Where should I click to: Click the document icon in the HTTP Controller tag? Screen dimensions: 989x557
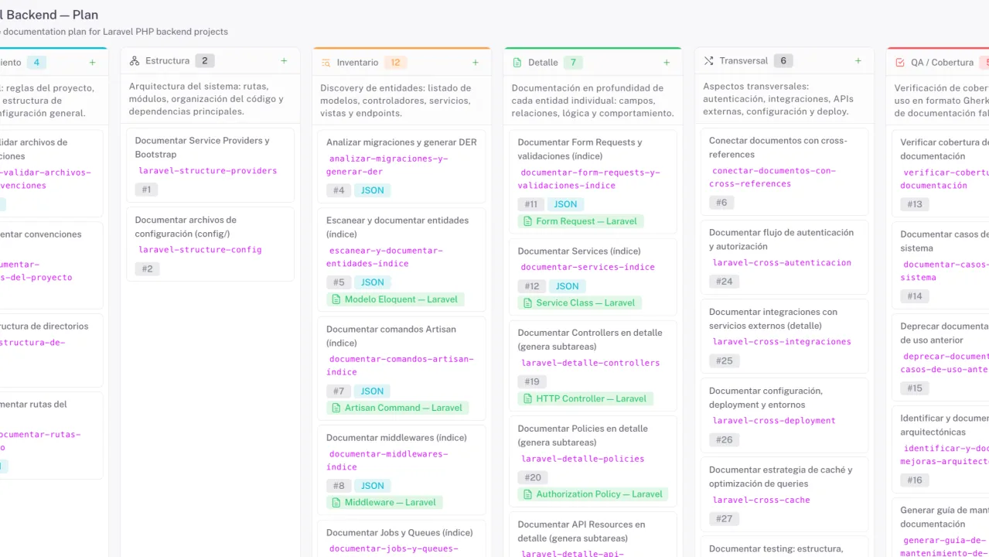[x=527, y=398]
